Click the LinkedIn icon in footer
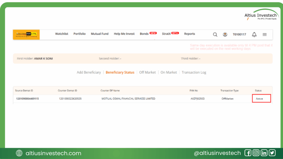Screen dimensions: 283x159 (x=264, y=153)
